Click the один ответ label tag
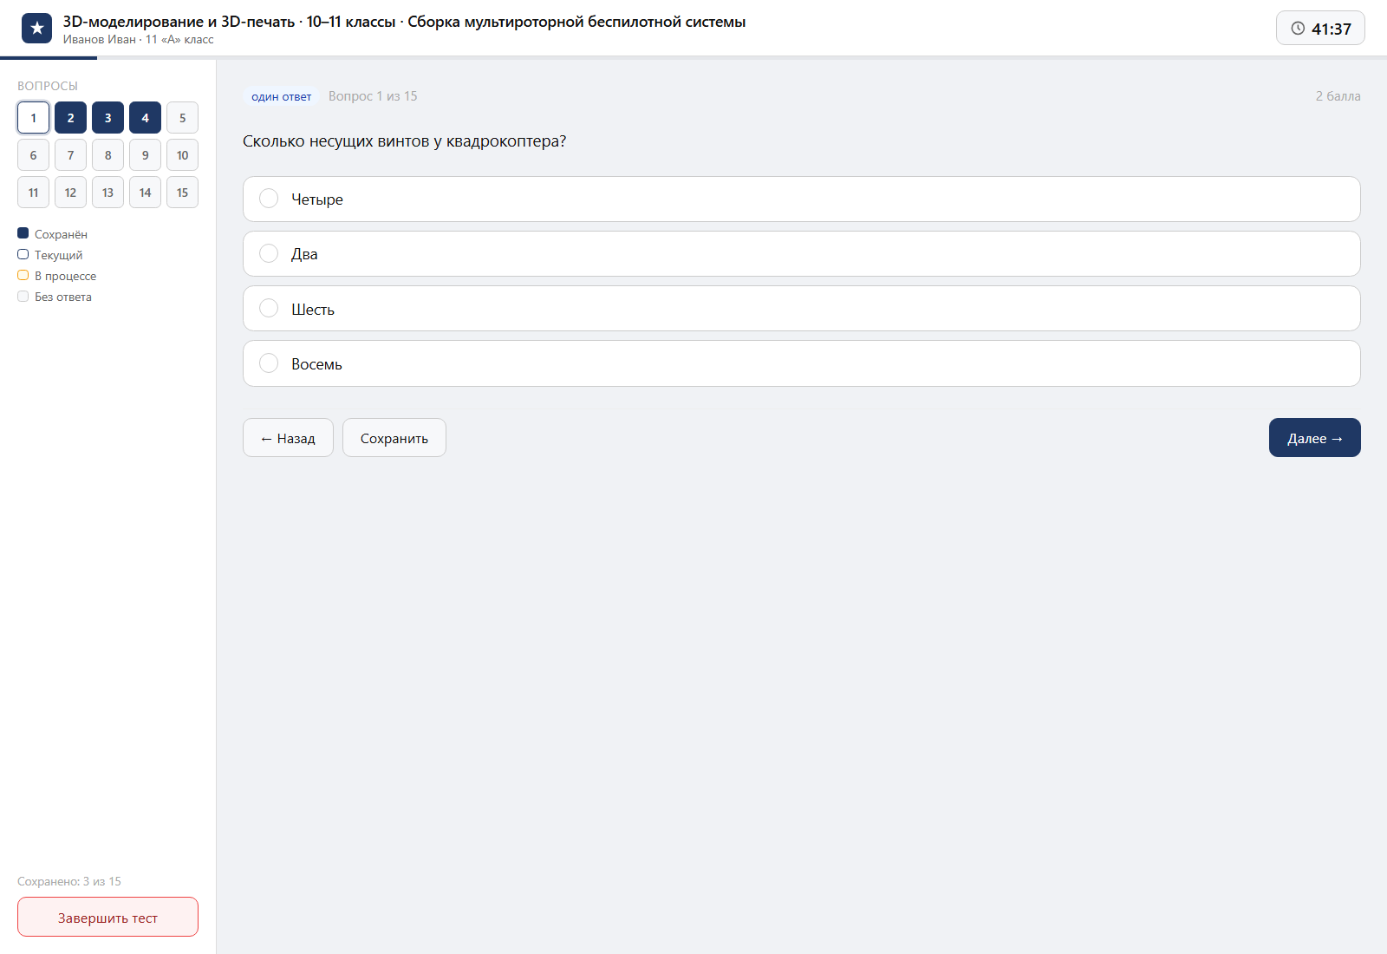The width and height of the screenshot is (1387, 954). [x=282, y=96]
